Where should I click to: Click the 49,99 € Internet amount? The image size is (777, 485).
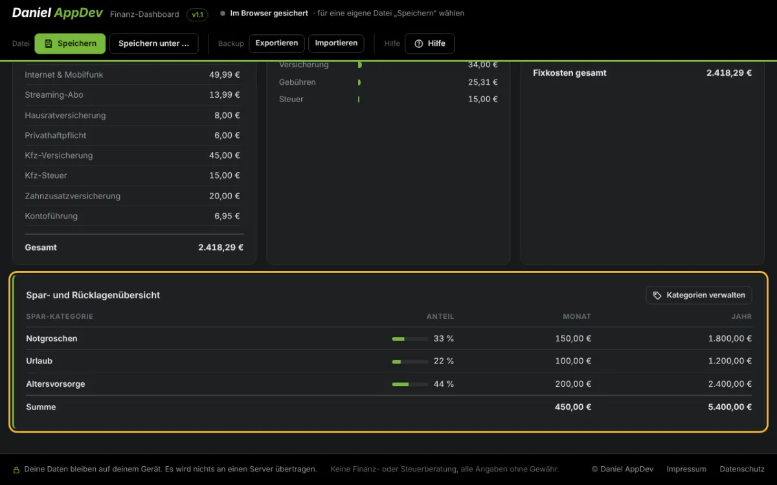(x=225, y=75)
